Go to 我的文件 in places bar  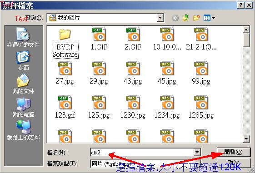(23, 84)
